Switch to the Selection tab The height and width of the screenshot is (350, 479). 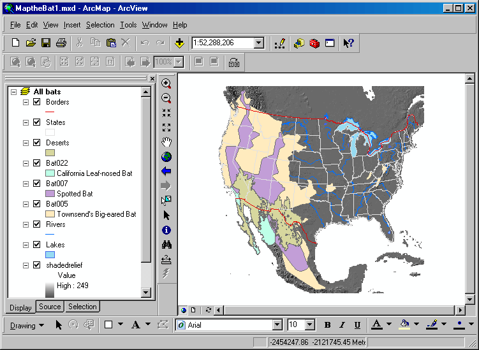point(82,307)
